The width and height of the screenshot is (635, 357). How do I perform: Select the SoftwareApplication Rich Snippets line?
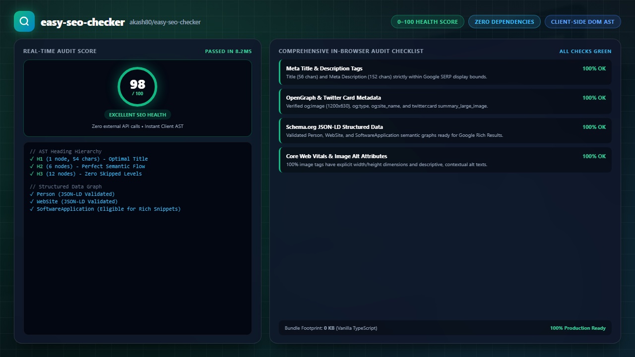click(x=105, y=209)
